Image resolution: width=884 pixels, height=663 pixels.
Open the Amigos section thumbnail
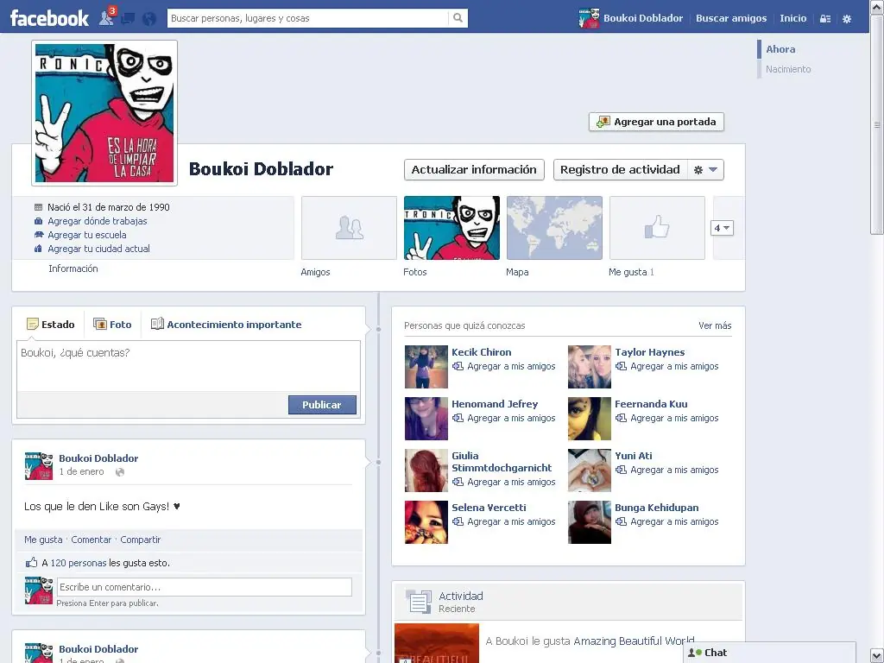pyautogui.click(x=349, y=228)
